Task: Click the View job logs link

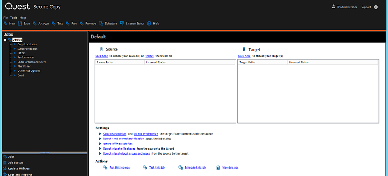Action: point(230,168)
